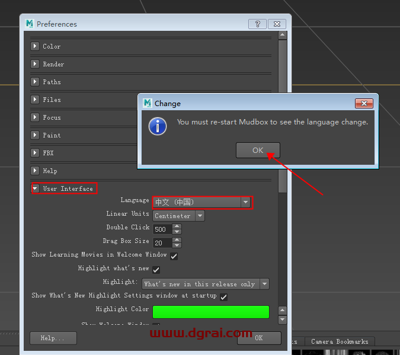Expand the Files preferences section
Image resolution: width=400 pixels, height=355 pixels.
tap(35, 100)
